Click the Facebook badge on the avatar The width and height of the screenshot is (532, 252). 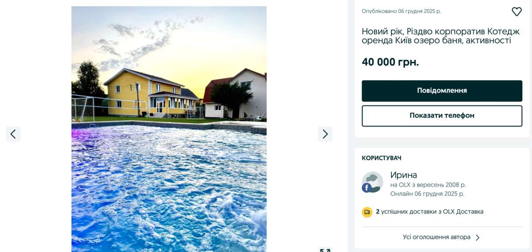click(367, 188)
